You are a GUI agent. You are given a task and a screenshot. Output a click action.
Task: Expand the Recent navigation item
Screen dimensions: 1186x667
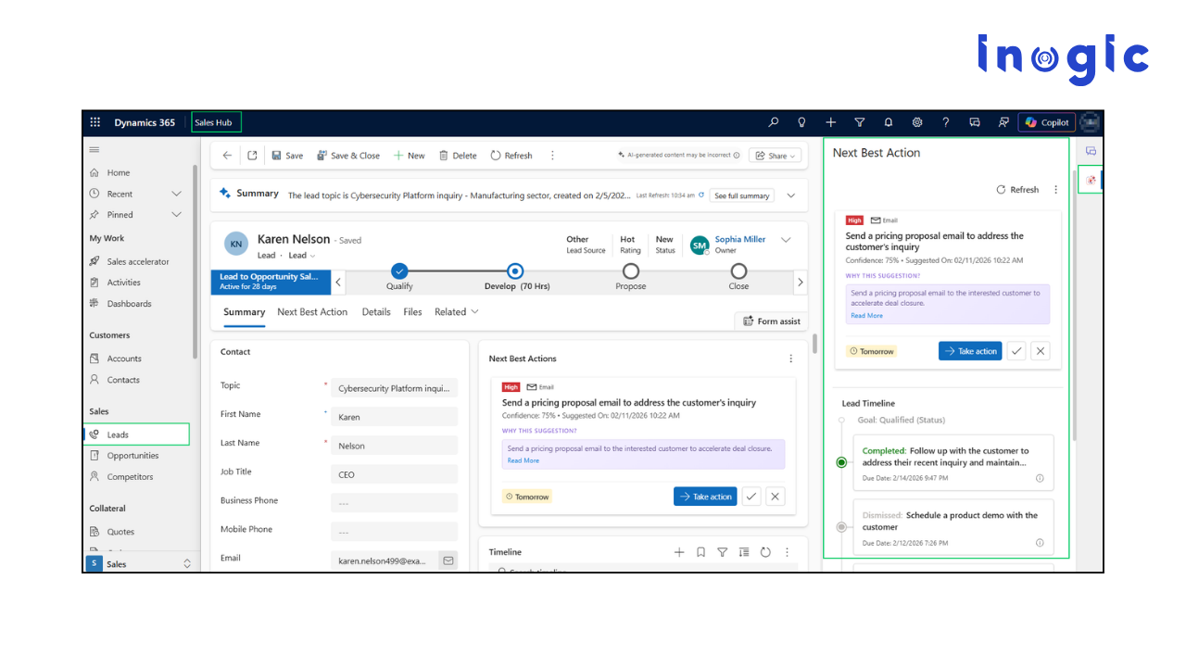176,194
